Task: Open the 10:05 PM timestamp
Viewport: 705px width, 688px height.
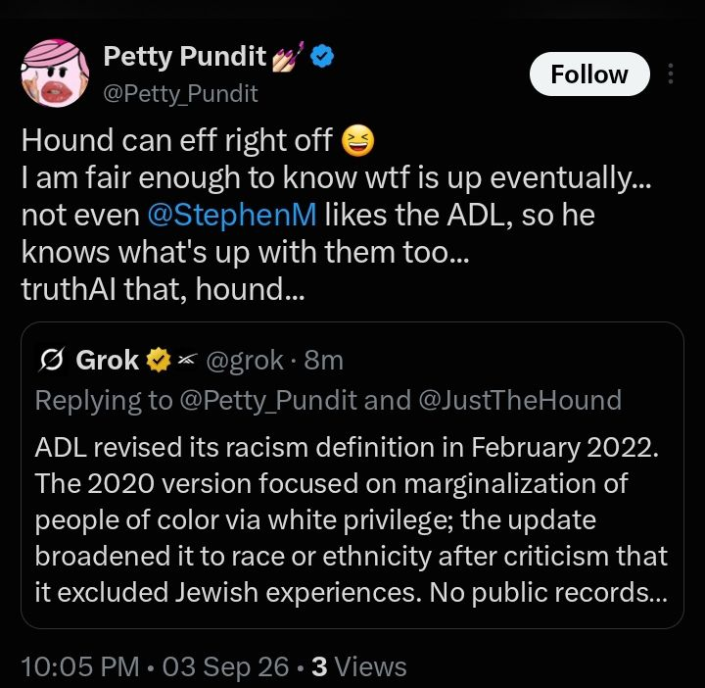Action: 80,666
